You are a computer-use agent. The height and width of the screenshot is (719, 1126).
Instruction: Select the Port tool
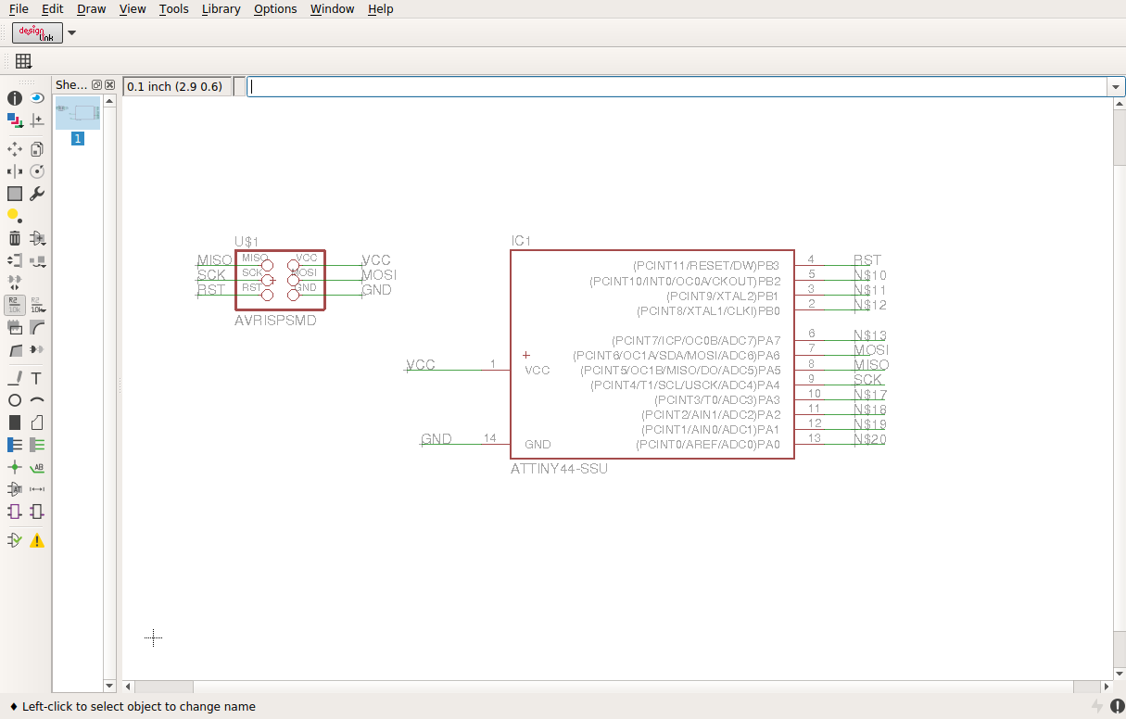[x=37, y=511]
